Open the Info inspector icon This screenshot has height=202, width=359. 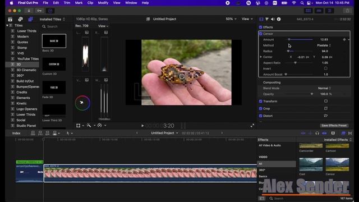pos(279,19)
